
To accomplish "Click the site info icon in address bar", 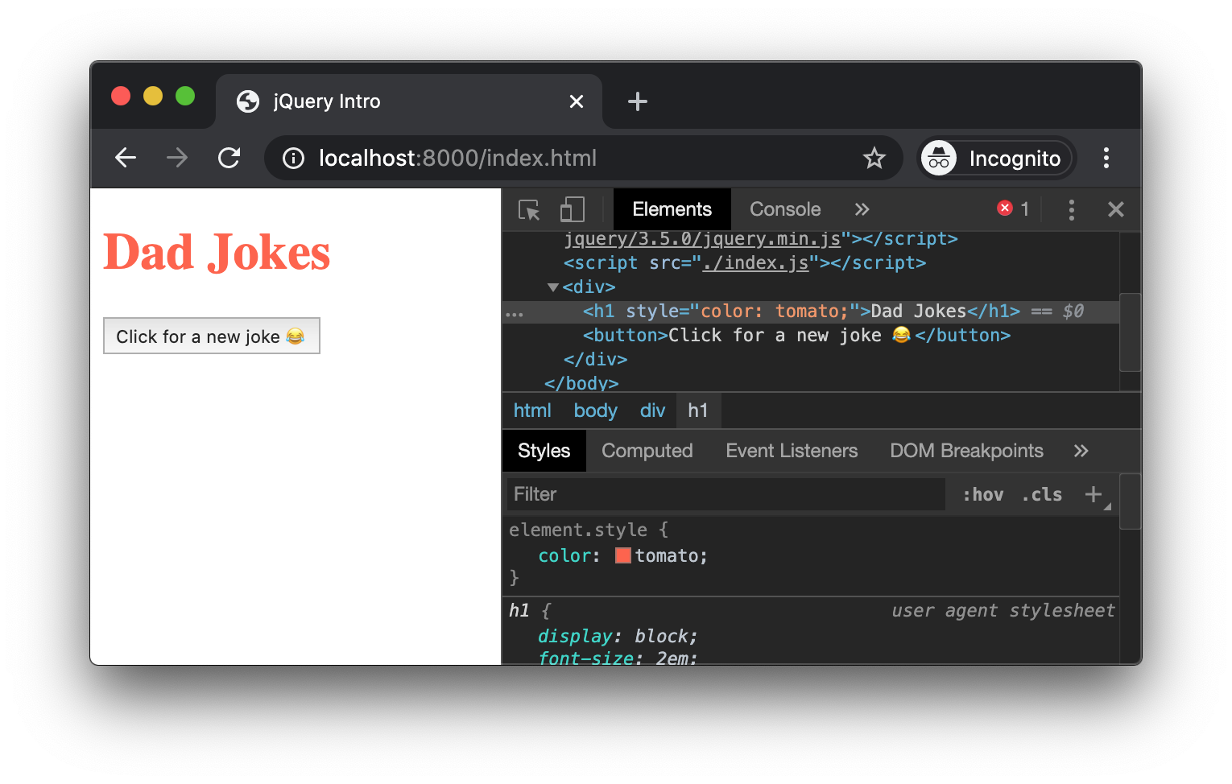I will (292, 158).
